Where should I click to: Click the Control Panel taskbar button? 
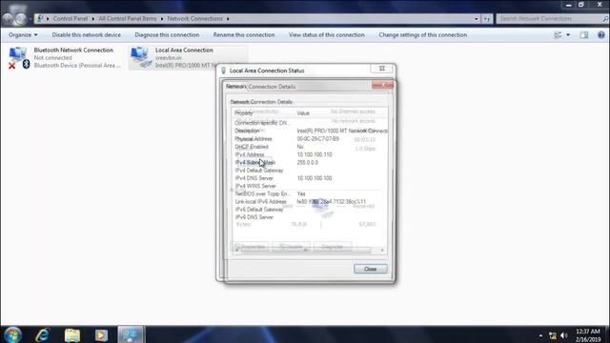coord(131,334)
